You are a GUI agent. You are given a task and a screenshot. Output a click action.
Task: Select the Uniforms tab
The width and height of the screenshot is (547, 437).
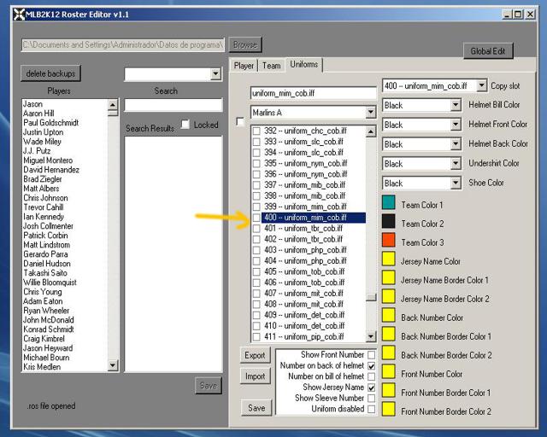point(304,65)
